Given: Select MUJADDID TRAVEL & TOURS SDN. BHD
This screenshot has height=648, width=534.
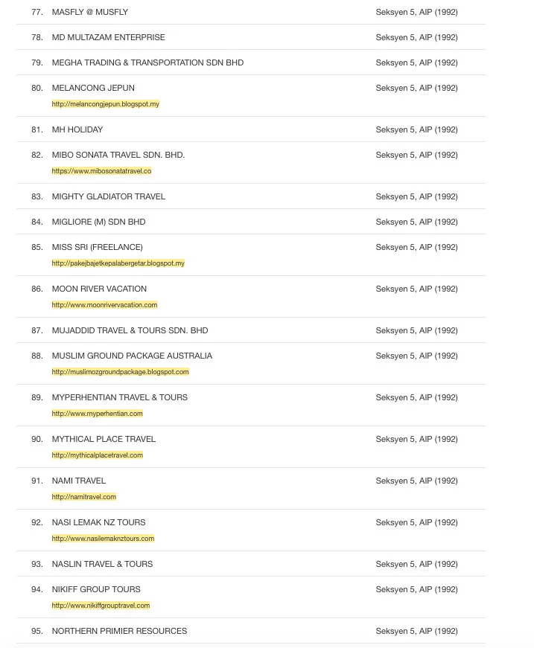Looking at the screenshot, I should point(130,330).
